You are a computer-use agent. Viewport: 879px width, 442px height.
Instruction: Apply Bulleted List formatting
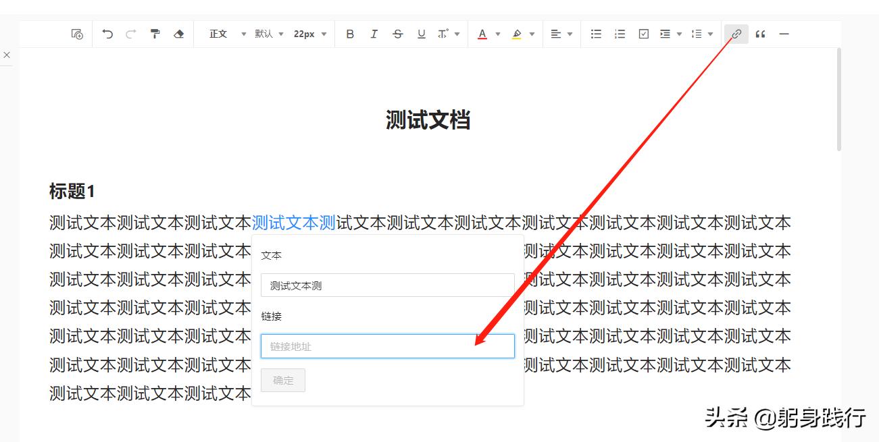595,34
